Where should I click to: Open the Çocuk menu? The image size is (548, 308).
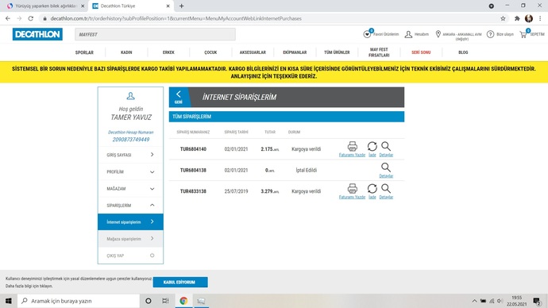coord(210,52)
